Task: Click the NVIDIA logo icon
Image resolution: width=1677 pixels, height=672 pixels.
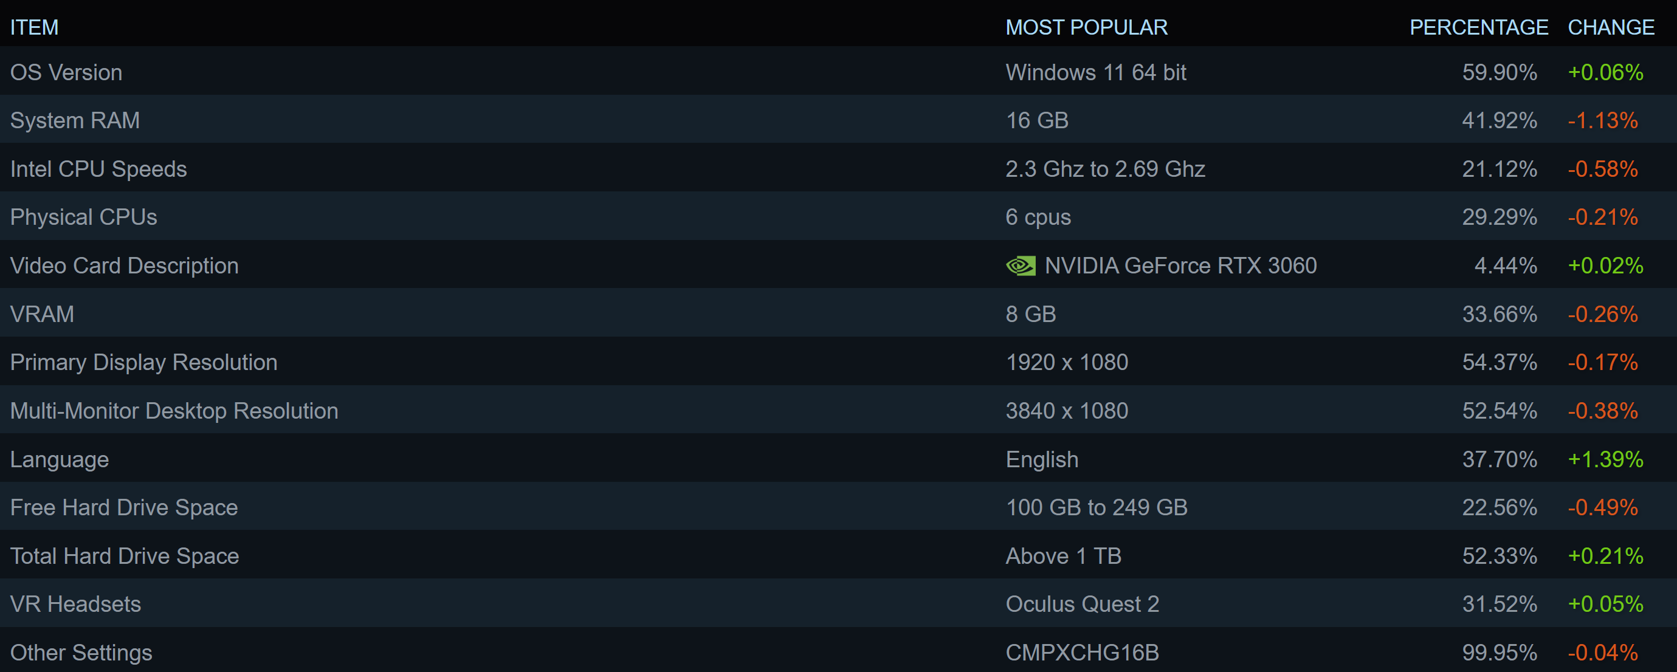Action: [1020, 266]
